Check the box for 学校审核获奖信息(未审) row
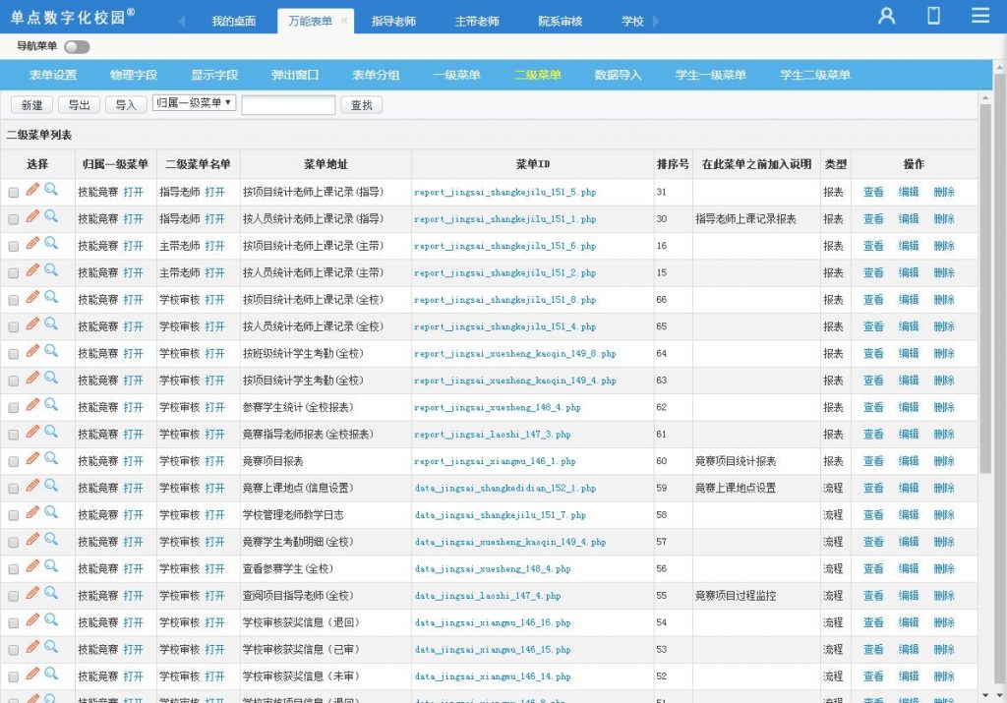The height and width of the screenshot is (703, 1007). [14, 677]
